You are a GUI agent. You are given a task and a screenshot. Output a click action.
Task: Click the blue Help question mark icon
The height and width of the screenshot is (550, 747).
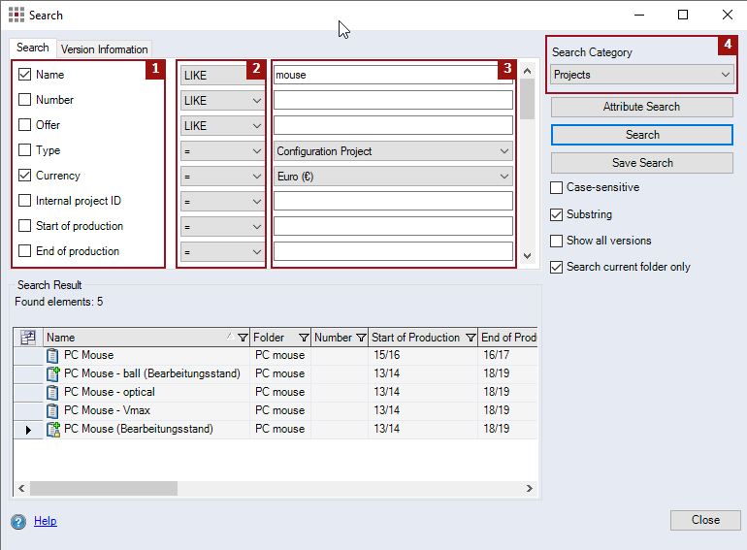18,522
